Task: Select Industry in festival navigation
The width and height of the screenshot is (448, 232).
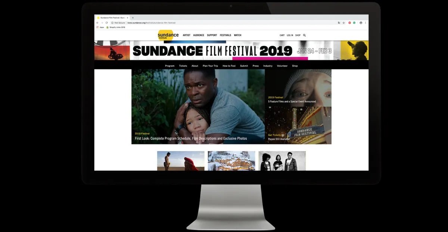Action: [268, 66]
